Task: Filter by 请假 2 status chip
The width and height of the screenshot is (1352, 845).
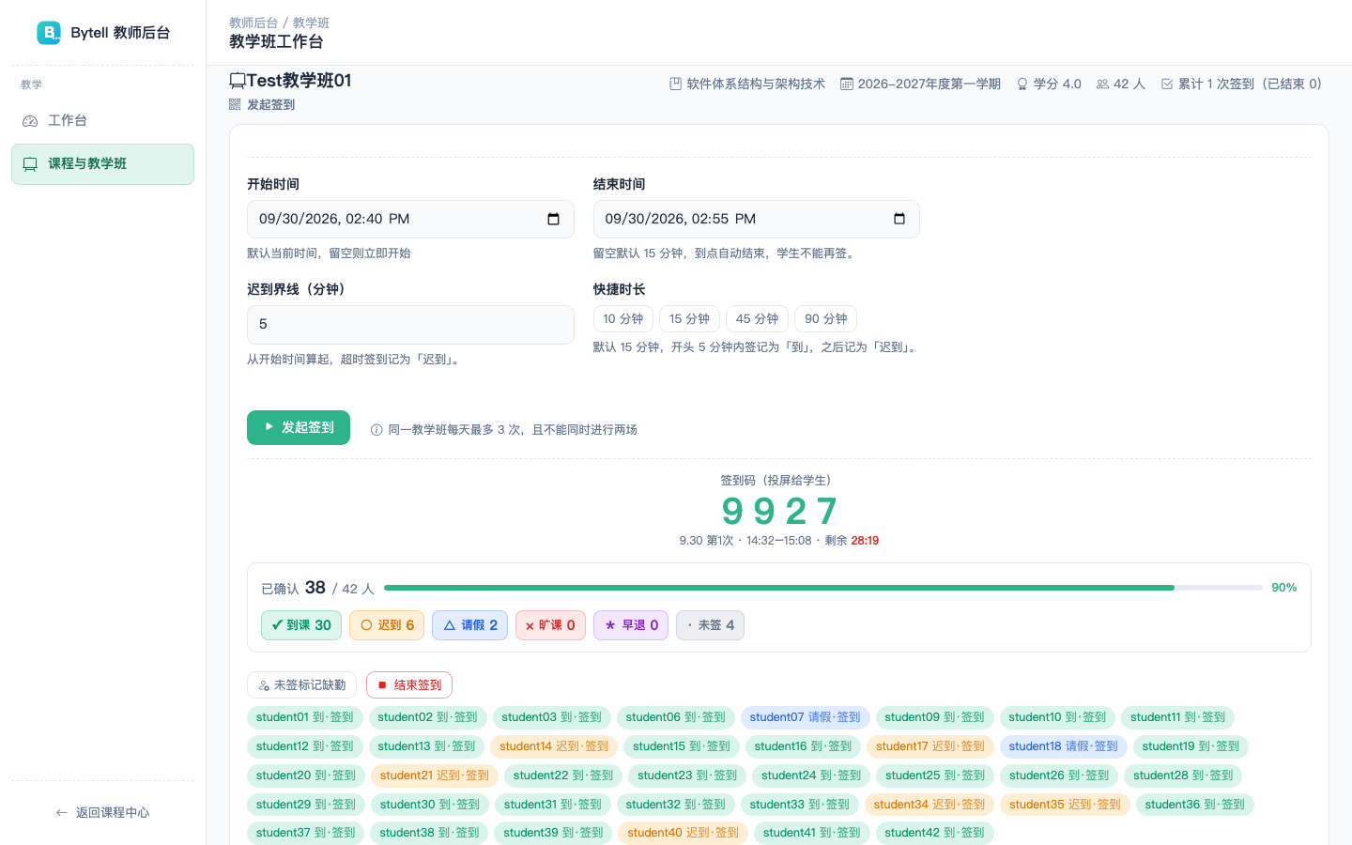Action: [470, 625]
